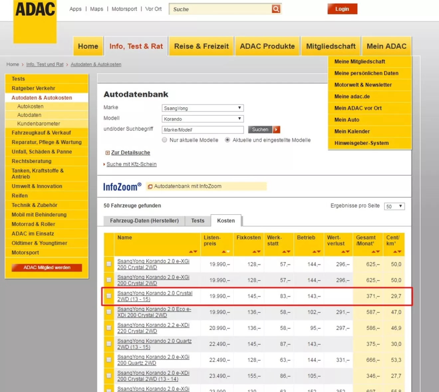
Task: Sort by Fixkosten column arrows
Action: click(256, 252)
